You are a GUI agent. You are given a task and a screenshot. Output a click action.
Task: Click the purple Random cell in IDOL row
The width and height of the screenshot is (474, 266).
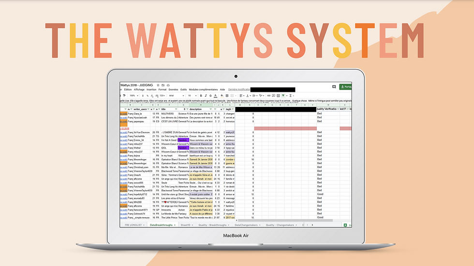coord(183,148)
